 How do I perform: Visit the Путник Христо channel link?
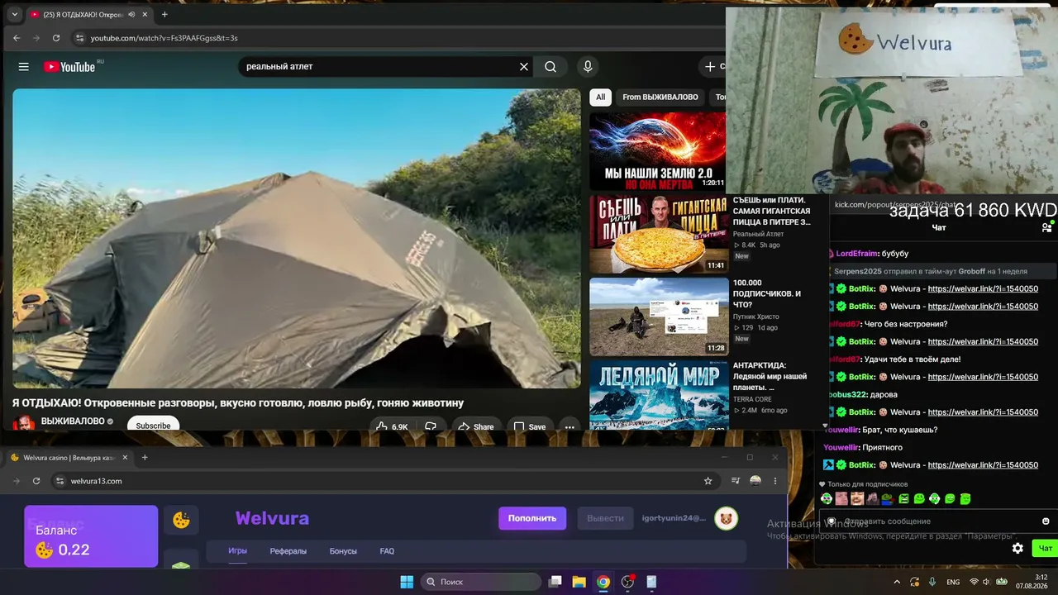[x=756, y=317]
